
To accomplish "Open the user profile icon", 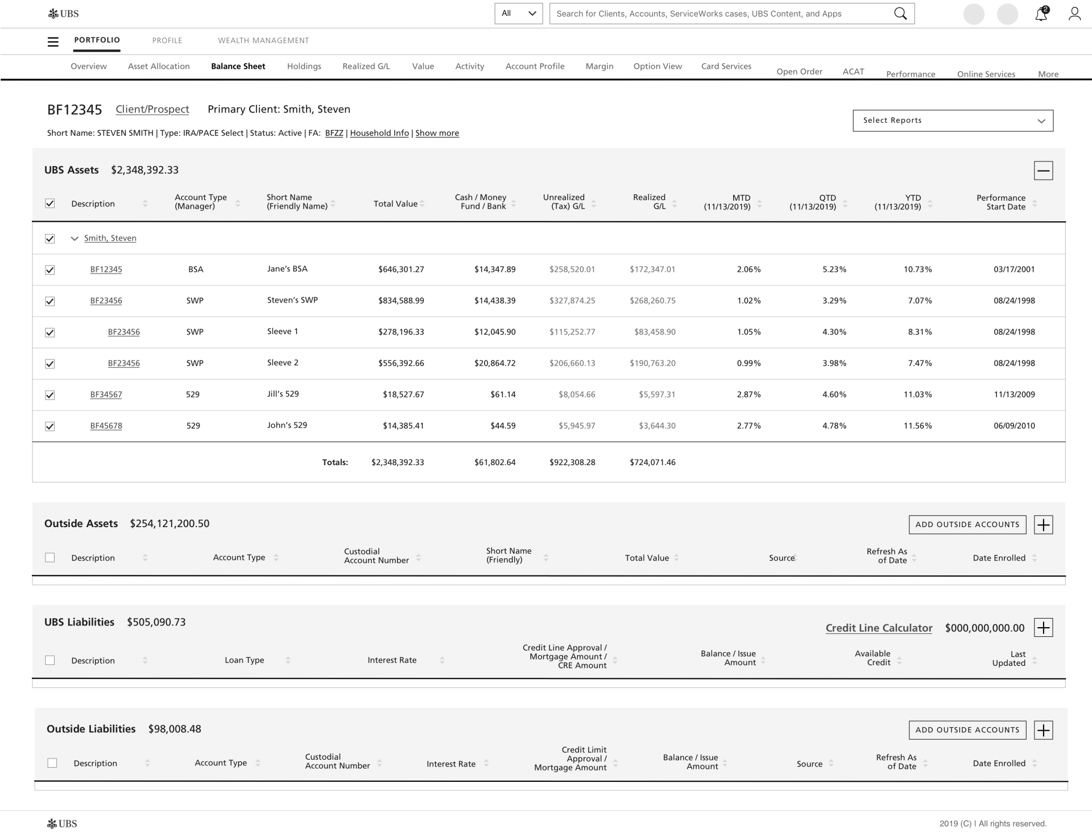I will (1074, 14).
